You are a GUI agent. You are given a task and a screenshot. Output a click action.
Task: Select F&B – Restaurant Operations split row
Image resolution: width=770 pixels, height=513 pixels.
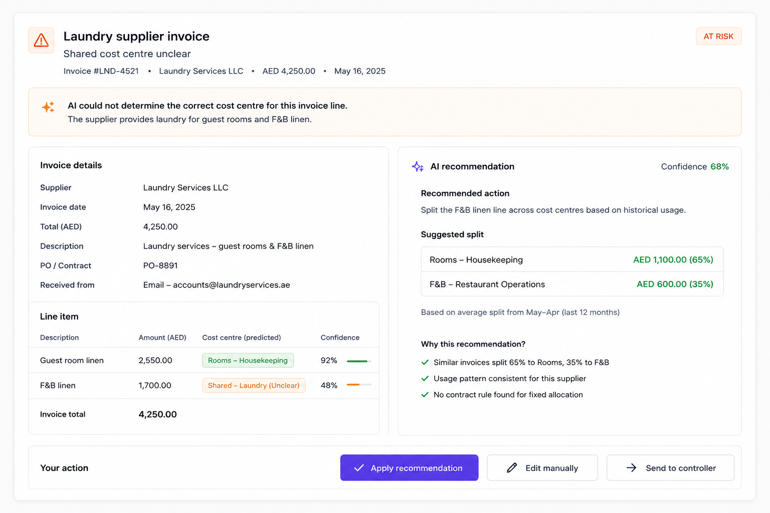tap(572, 284)
